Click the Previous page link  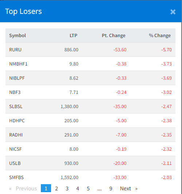click(x=23, y=189)
